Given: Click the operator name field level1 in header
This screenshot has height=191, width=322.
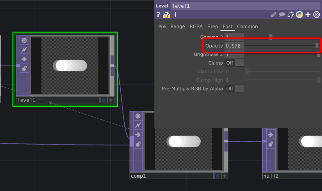Looking at the screenshot, I should pyautogui.click(x=245, y=6).
